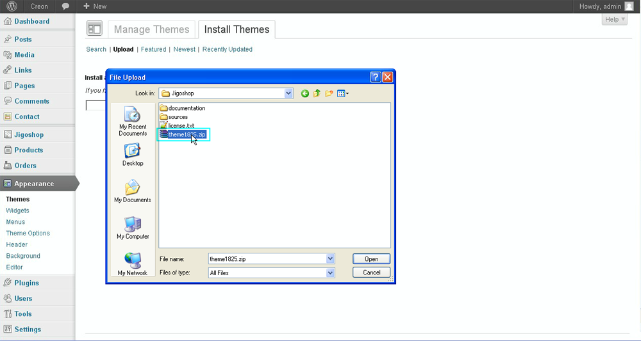Expand the Look in folder dropdown
641x341 pixels.
coord(288,93)
